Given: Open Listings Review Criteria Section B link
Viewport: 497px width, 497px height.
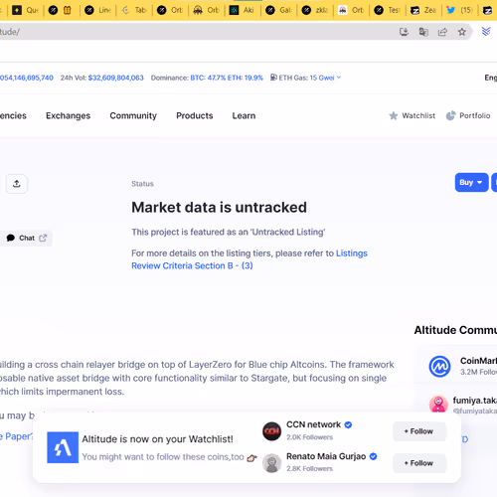Looking at the screenshot, I should (x=249, y=259).
